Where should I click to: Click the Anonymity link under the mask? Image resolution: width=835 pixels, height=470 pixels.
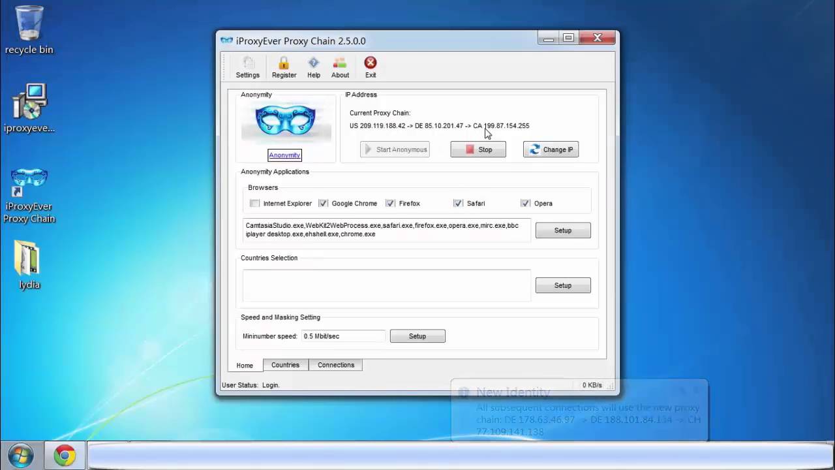coord(284,155)
